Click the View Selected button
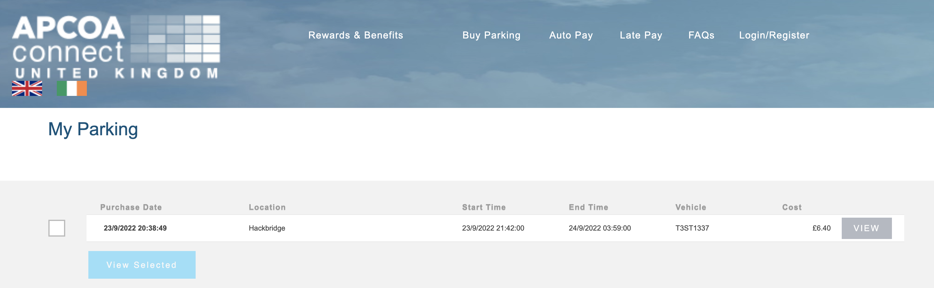 click(142, 265)
